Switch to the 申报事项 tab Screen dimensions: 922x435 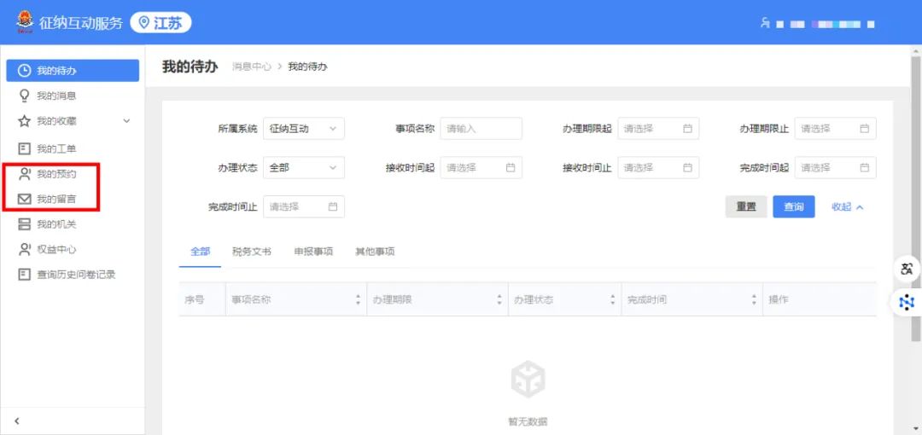(313, 252)
